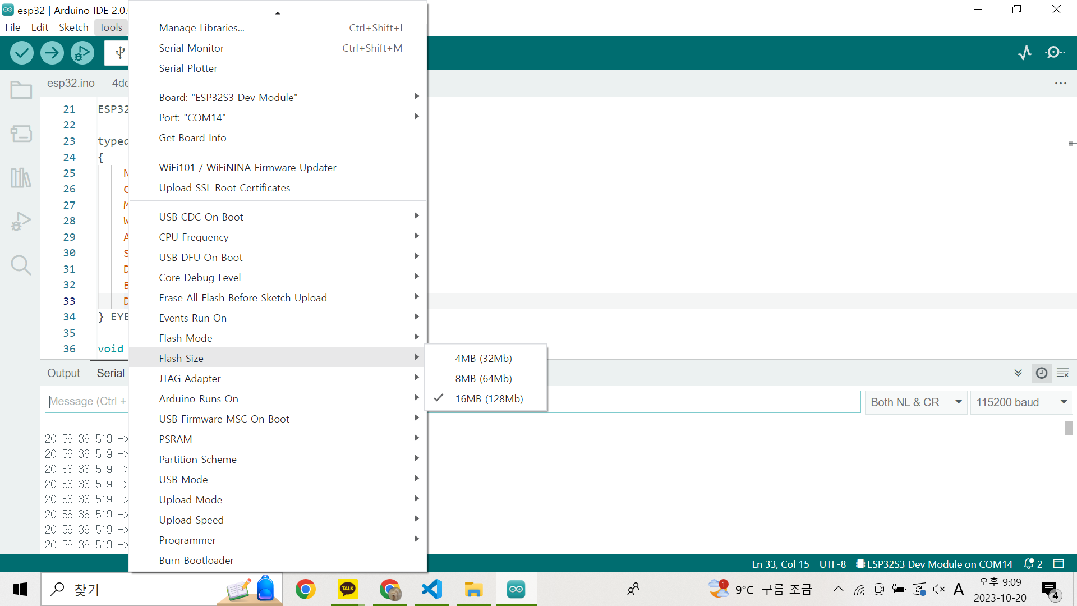Click the volume muted tray icon
1077x606 pixels.
tap(939, 589)
